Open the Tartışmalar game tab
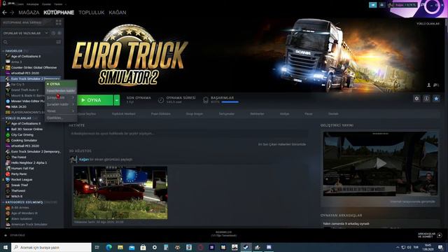 coord(227,113)
